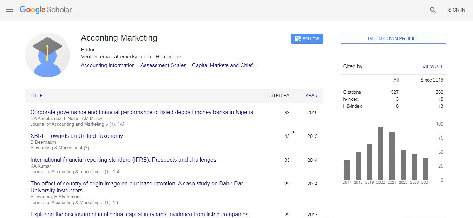Click the 99 citation count link
Screen dimensions: 473x218
(287, 112)
